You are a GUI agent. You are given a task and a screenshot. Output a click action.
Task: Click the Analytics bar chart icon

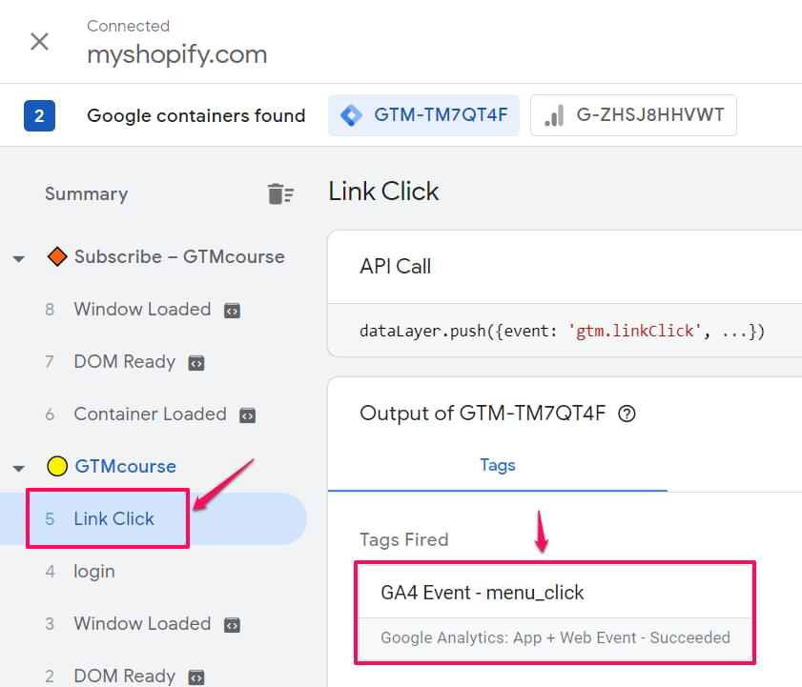coord(554,115)
